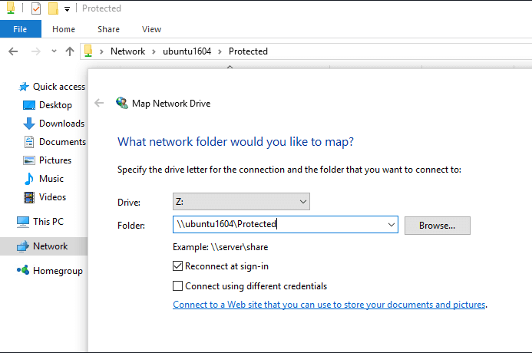Open the File menu tab
The image size is (532, 353).
pyautogui.click(x=20, y=29)
